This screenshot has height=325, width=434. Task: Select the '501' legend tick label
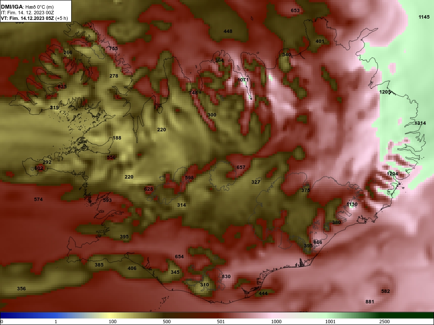[221, 322]
